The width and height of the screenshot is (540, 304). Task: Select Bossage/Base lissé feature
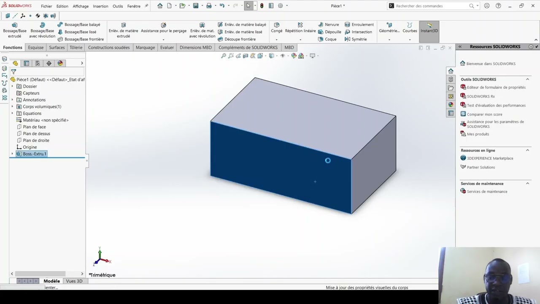pyautogui.click(x=77, y=32)
